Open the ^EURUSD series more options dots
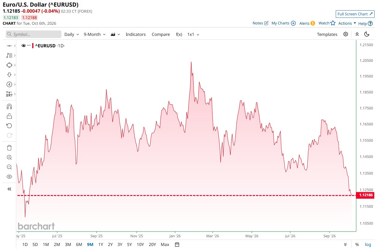Viewport: 377px width, 249px height. tap(29, 46)
